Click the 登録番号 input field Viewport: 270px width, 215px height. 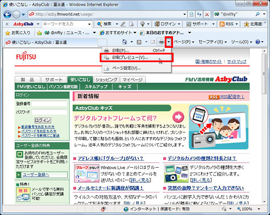point(50,104)
